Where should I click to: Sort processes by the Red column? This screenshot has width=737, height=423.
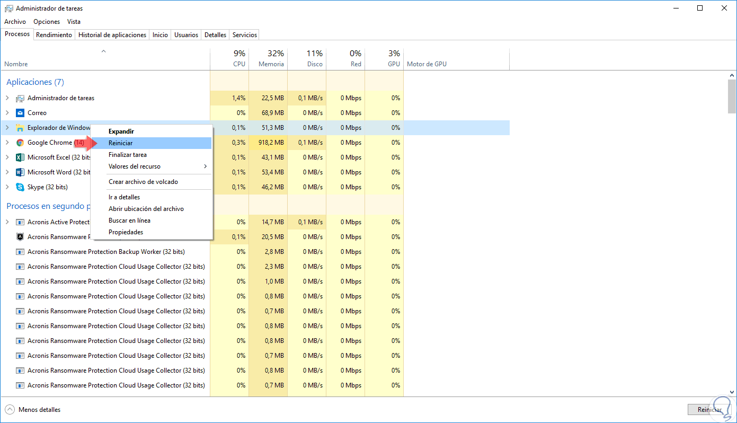(x=345, y=59)
